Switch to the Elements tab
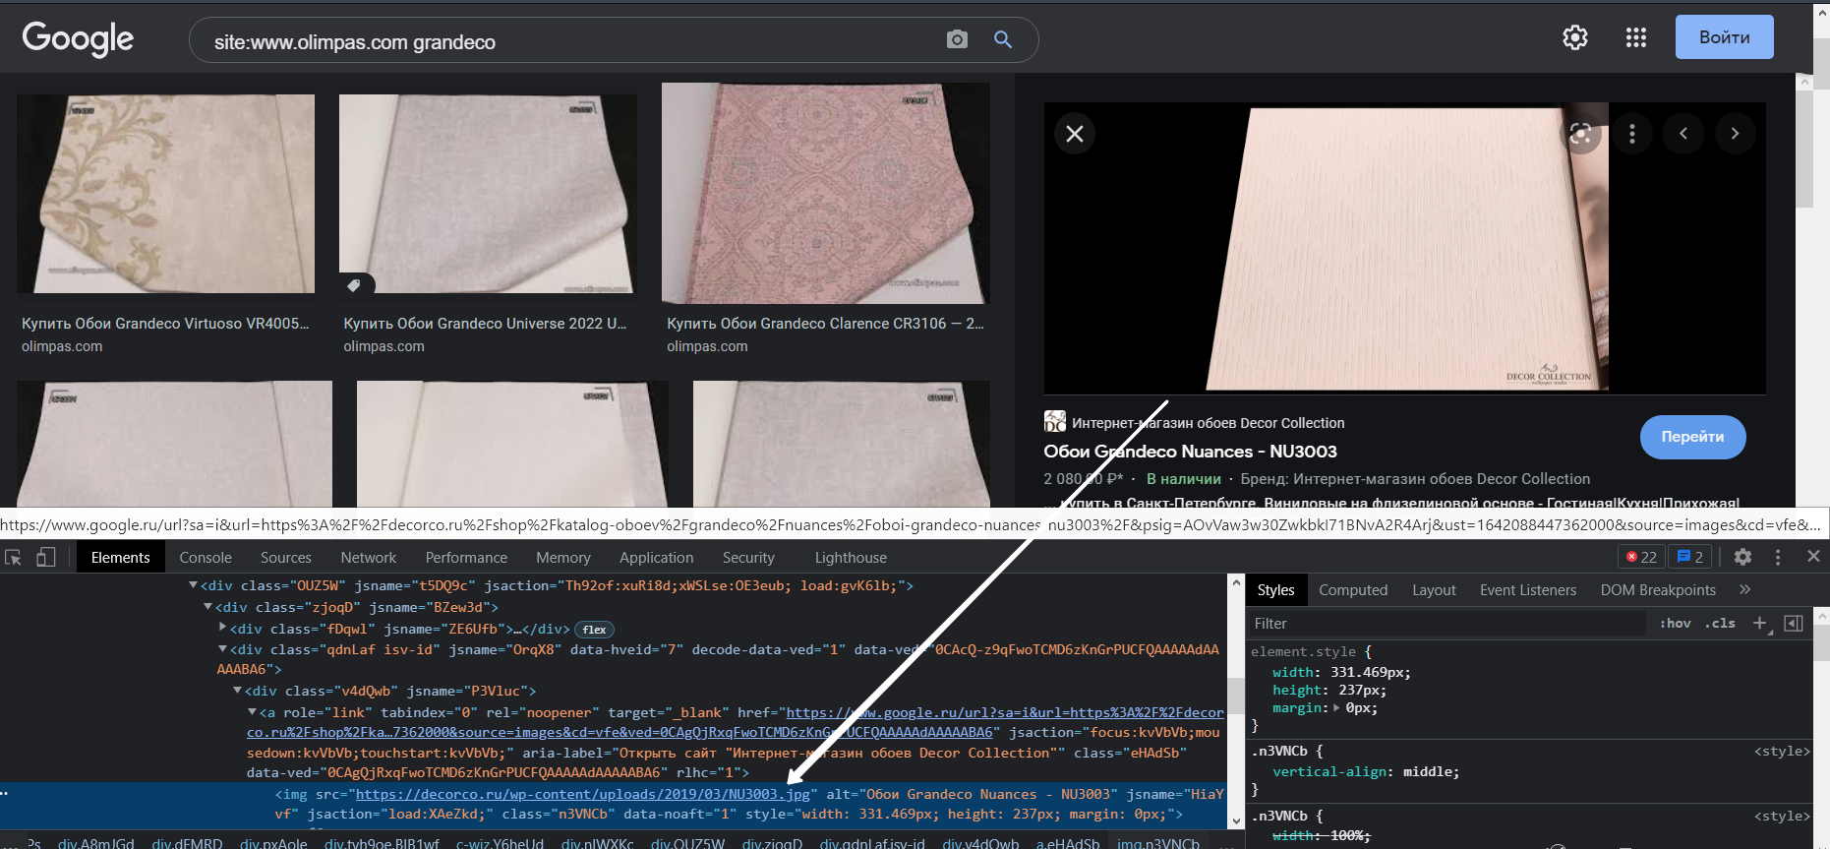This screenshot has width=1830, height=849. tap(121, 558)
